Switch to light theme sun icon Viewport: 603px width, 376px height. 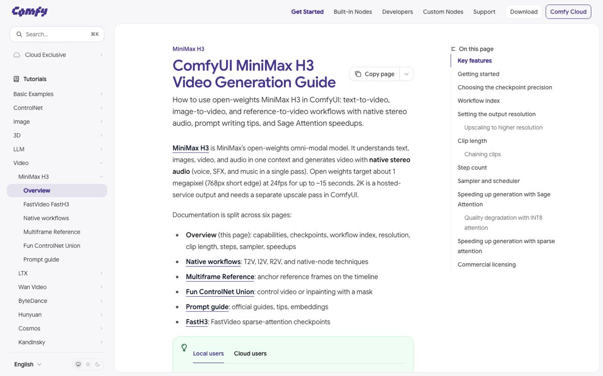[x=88, y=364]
